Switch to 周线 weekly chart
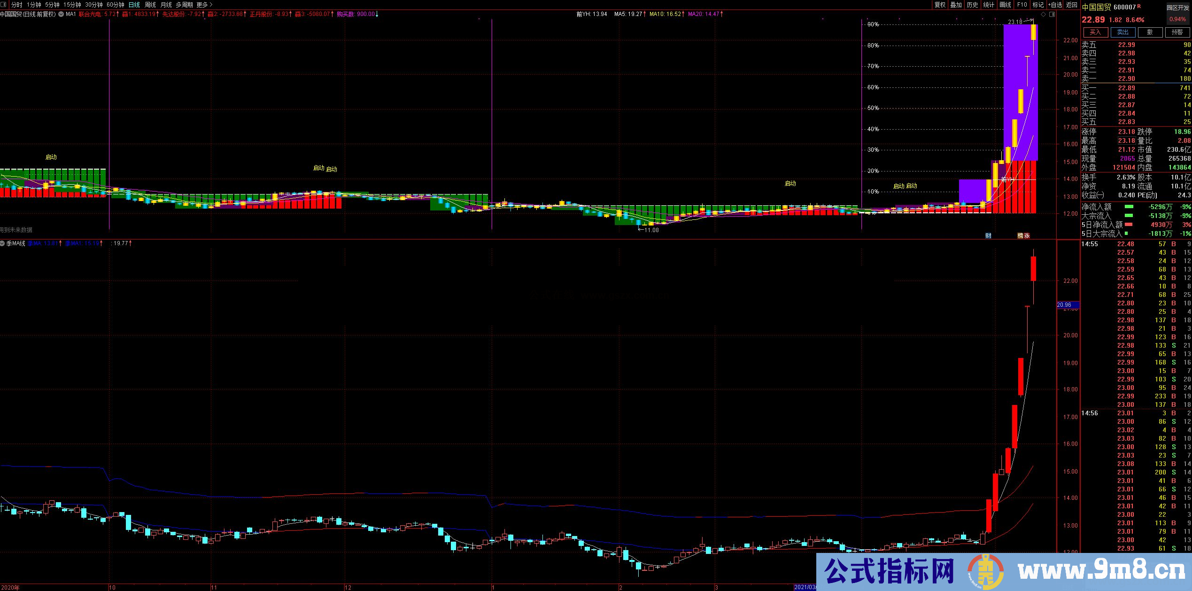Screen dimensions: 1192x591 [x=150, y=5]
